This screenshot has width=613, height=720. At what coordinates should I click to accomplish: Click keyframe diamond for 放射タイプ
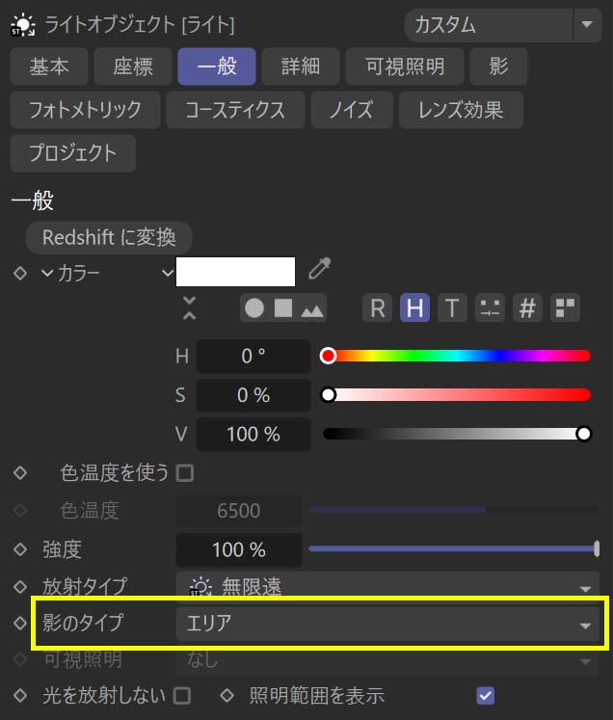point(20,586)
